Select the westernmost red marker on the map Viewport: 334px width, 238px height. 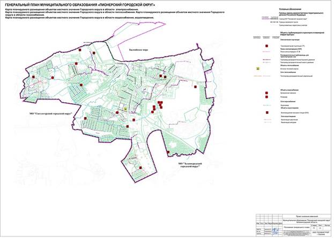33,77
